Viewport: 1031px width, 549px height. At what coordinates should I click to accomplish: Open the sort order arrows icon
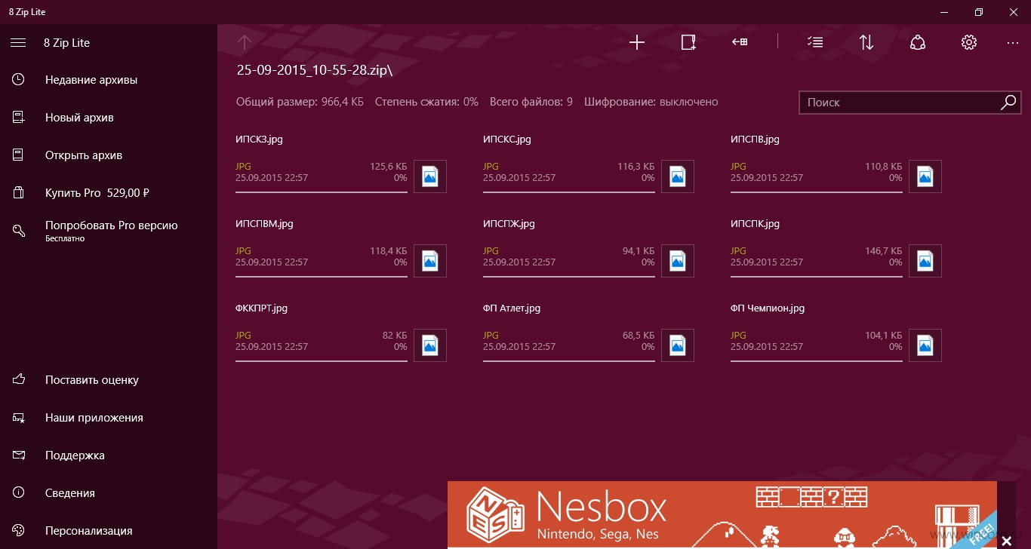[x=866, y=43]
